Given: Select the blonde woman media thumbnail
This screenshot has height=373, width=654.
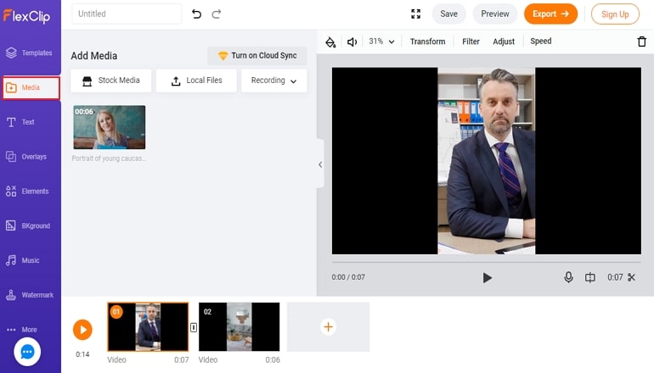Looking at the screenshot, I should pyautogui.click(x=110, y=127).
